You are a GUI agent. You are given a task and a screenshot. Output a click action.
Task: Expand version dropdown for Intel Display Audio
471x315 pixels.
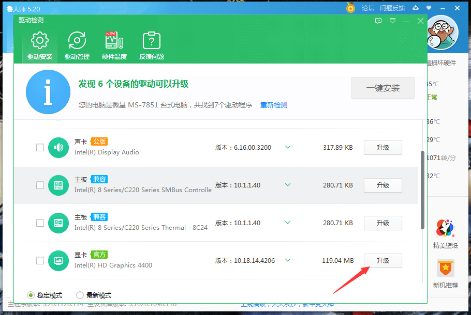[x=287, y=147]
